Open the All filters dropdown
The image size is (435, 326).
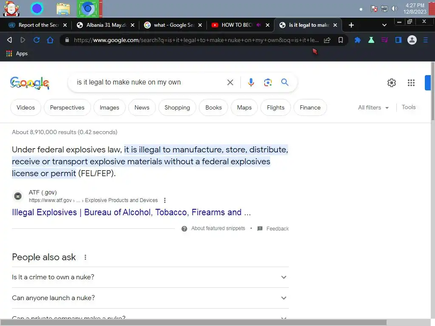point(373,107)
